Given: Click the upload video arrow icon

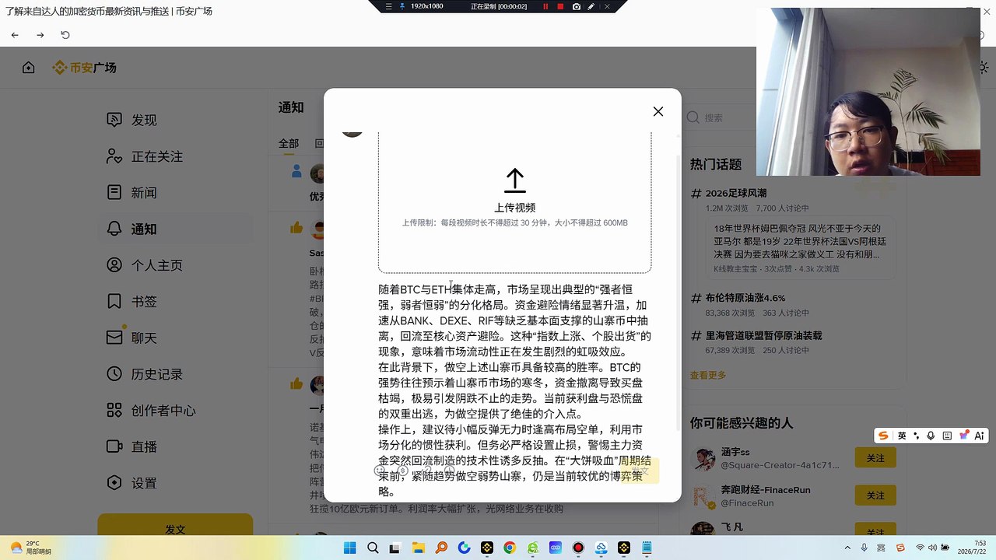Looking at the screenshot, I should pos(514,180).
